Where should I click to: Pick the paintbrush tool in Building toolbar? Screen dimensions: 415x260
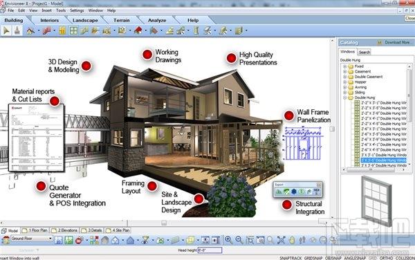pyautogui.click(x=17, y=30)
